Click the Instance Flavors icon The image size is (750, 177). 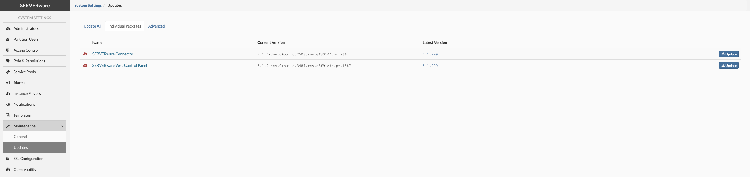[x=8, y=94]
